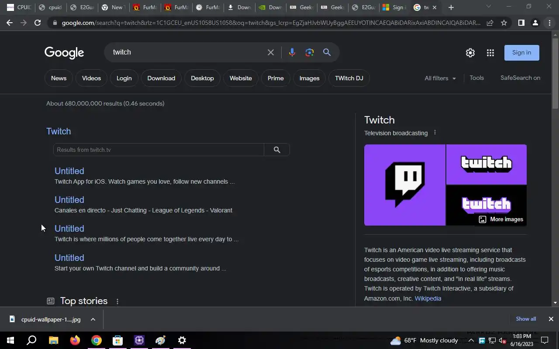The height and width of the screenshot is (349, 559).
Task: Open Windows Settings gear in taskbar
Action: [182, 340]
